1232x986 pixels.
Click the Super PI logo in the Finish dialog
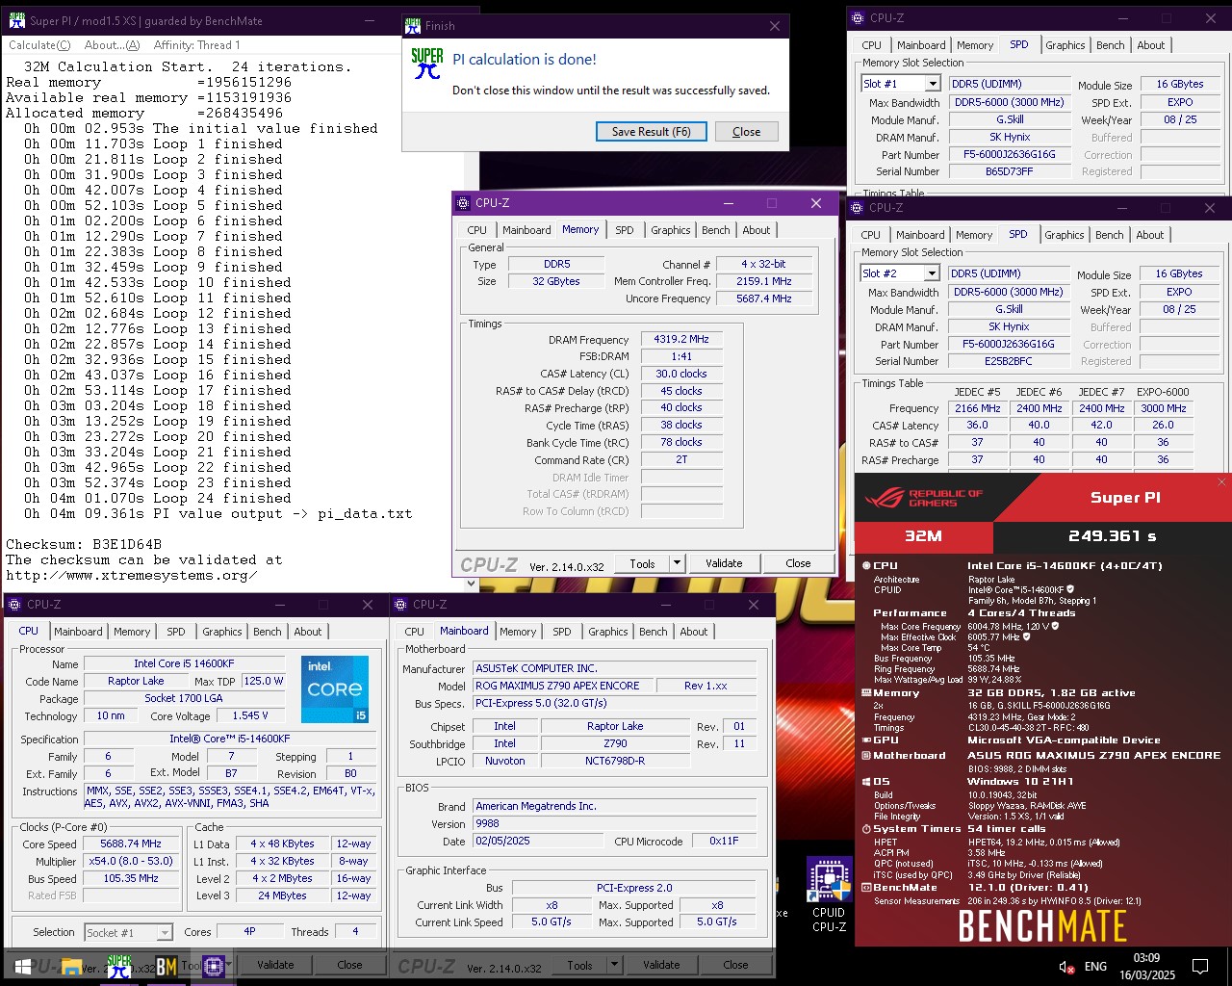[426, 64]
